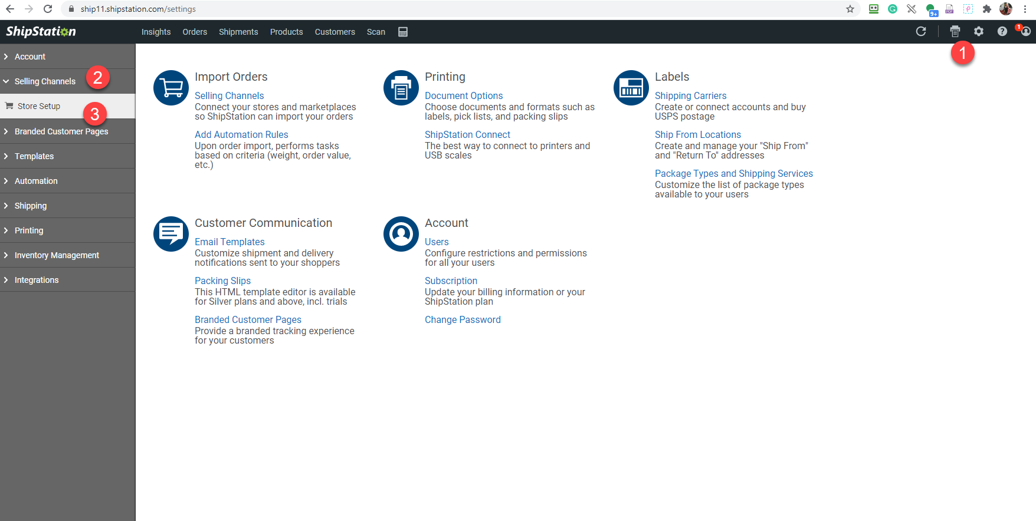Click the Labels barcode icon

[631, 88]
